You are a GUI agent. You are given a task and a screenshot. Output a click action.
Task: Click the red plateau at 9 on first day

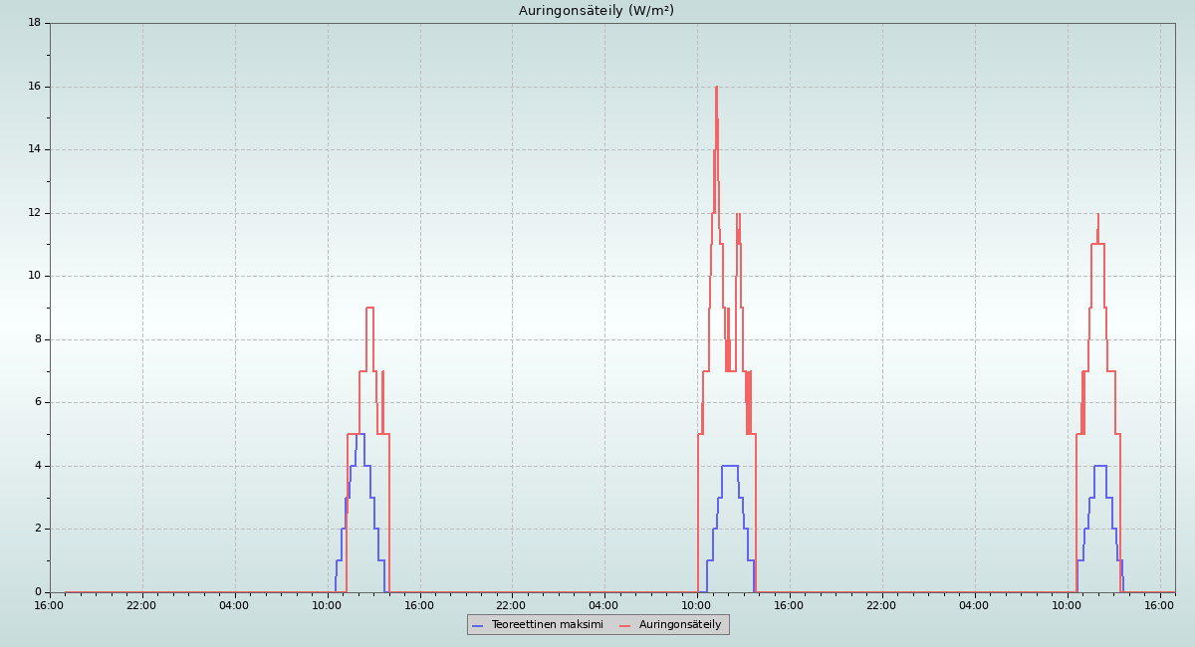(x=369, y=308)
